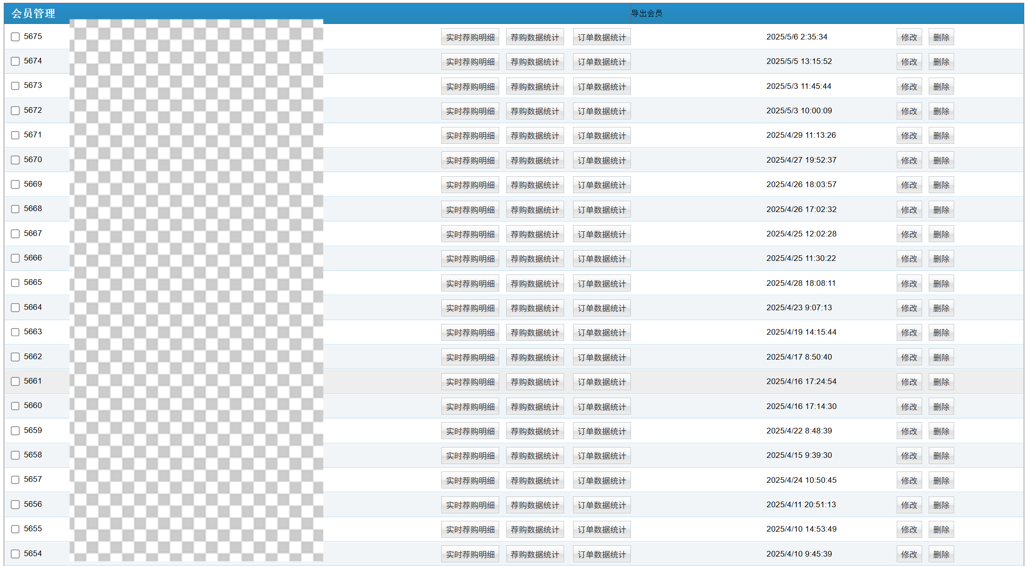Click the 导出会员 export link
Screen dimensions: 1028x566
click(x=646, y=13)
